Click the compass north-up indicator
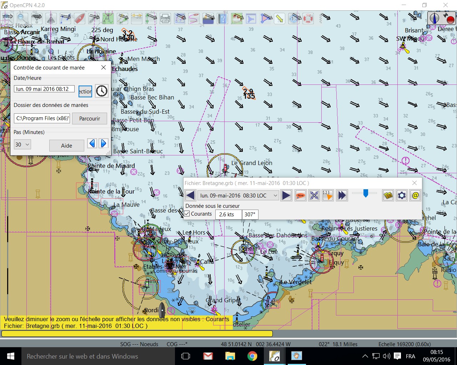This screenshot has width=457, height=365. pyautogui.click(x=434, y=18)
